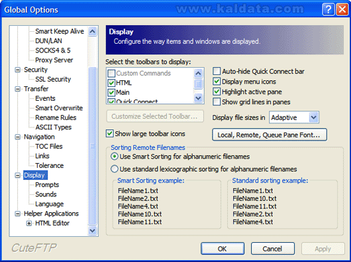This screenshot has width=351, height=262.
Task: Collapse the Helper Applications node
Action: 17,214
